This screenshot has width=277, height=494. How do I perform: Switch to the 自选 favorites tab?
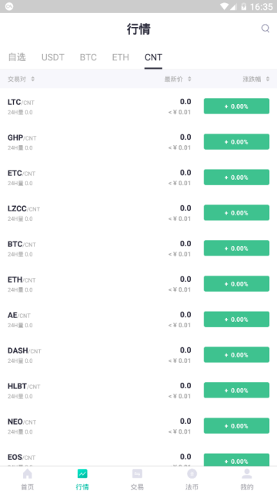pos(17,57)
